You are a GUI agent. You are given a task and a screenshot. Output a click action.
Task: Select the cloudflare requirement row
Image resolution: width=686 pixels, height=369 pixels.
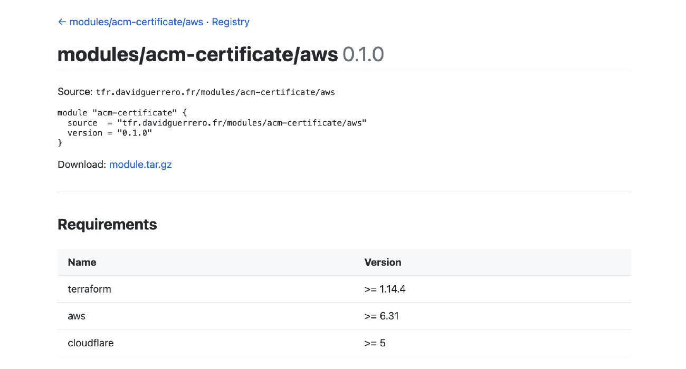90,343
